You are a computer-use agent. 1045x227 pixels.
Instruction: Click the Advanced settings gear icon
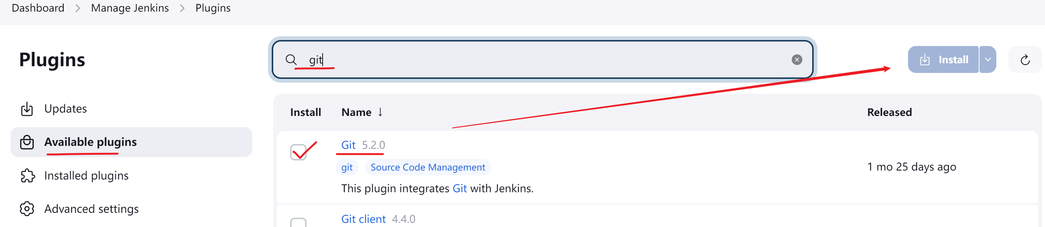click(x=27, y=209)
